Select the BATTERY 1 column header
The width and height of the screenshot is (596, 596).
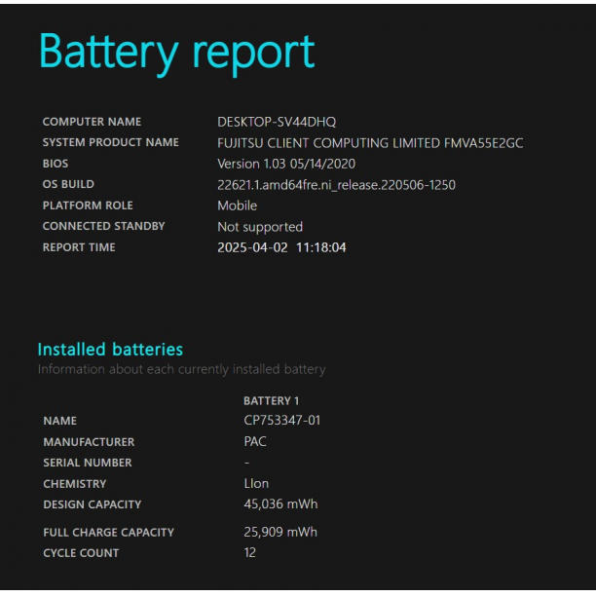click(271, 400)
